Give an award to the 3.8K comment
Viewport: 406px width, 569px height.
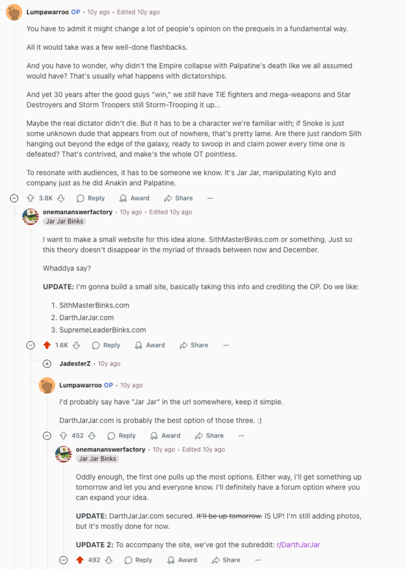(x=134, y=198)
